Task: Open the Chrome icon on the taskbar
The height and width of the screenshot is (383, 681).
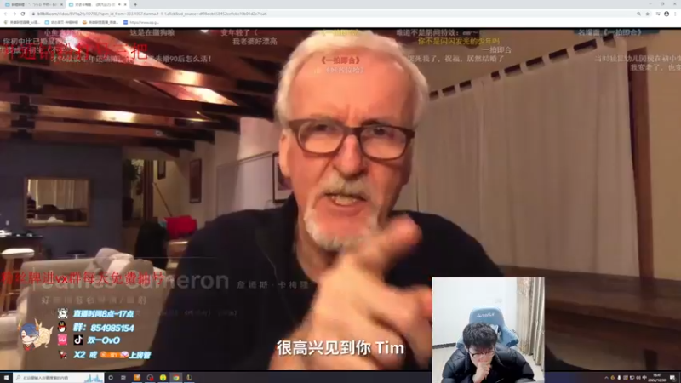Action: [176, 378]
